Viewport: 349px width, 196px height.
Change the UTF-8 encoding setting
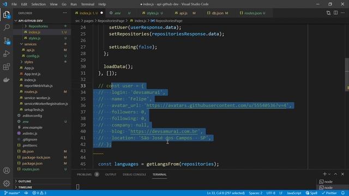pos(270,193)
